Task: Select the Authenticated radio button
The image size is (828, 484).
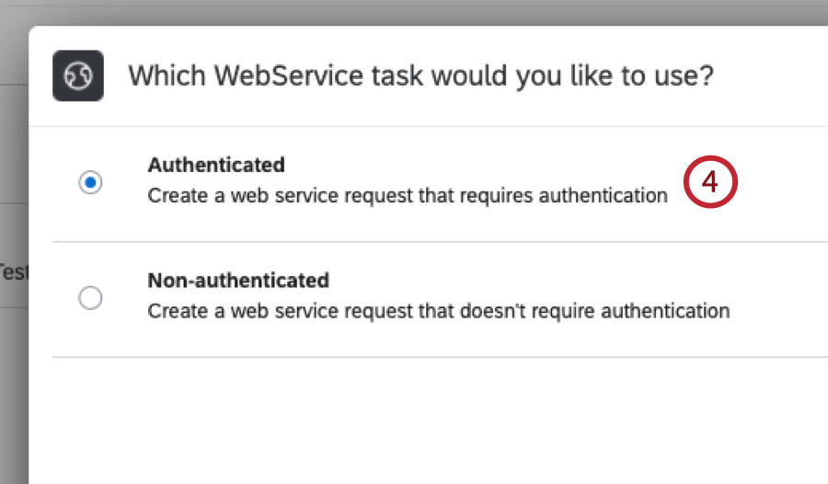Action: [90, 183]
